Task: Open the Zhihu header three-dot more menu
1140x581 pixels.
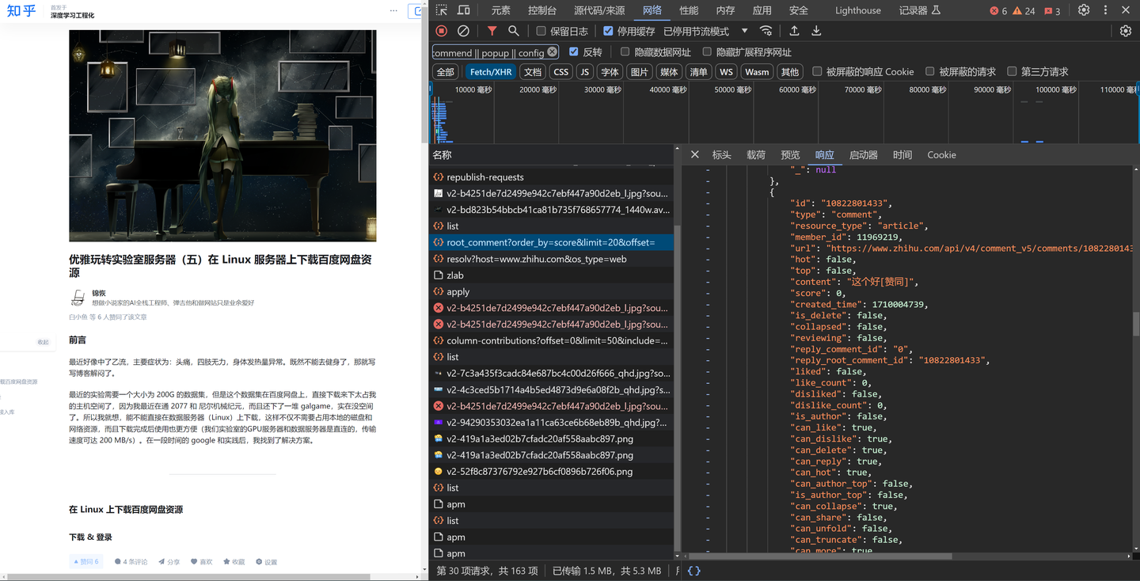Action: tap(393, 10)
